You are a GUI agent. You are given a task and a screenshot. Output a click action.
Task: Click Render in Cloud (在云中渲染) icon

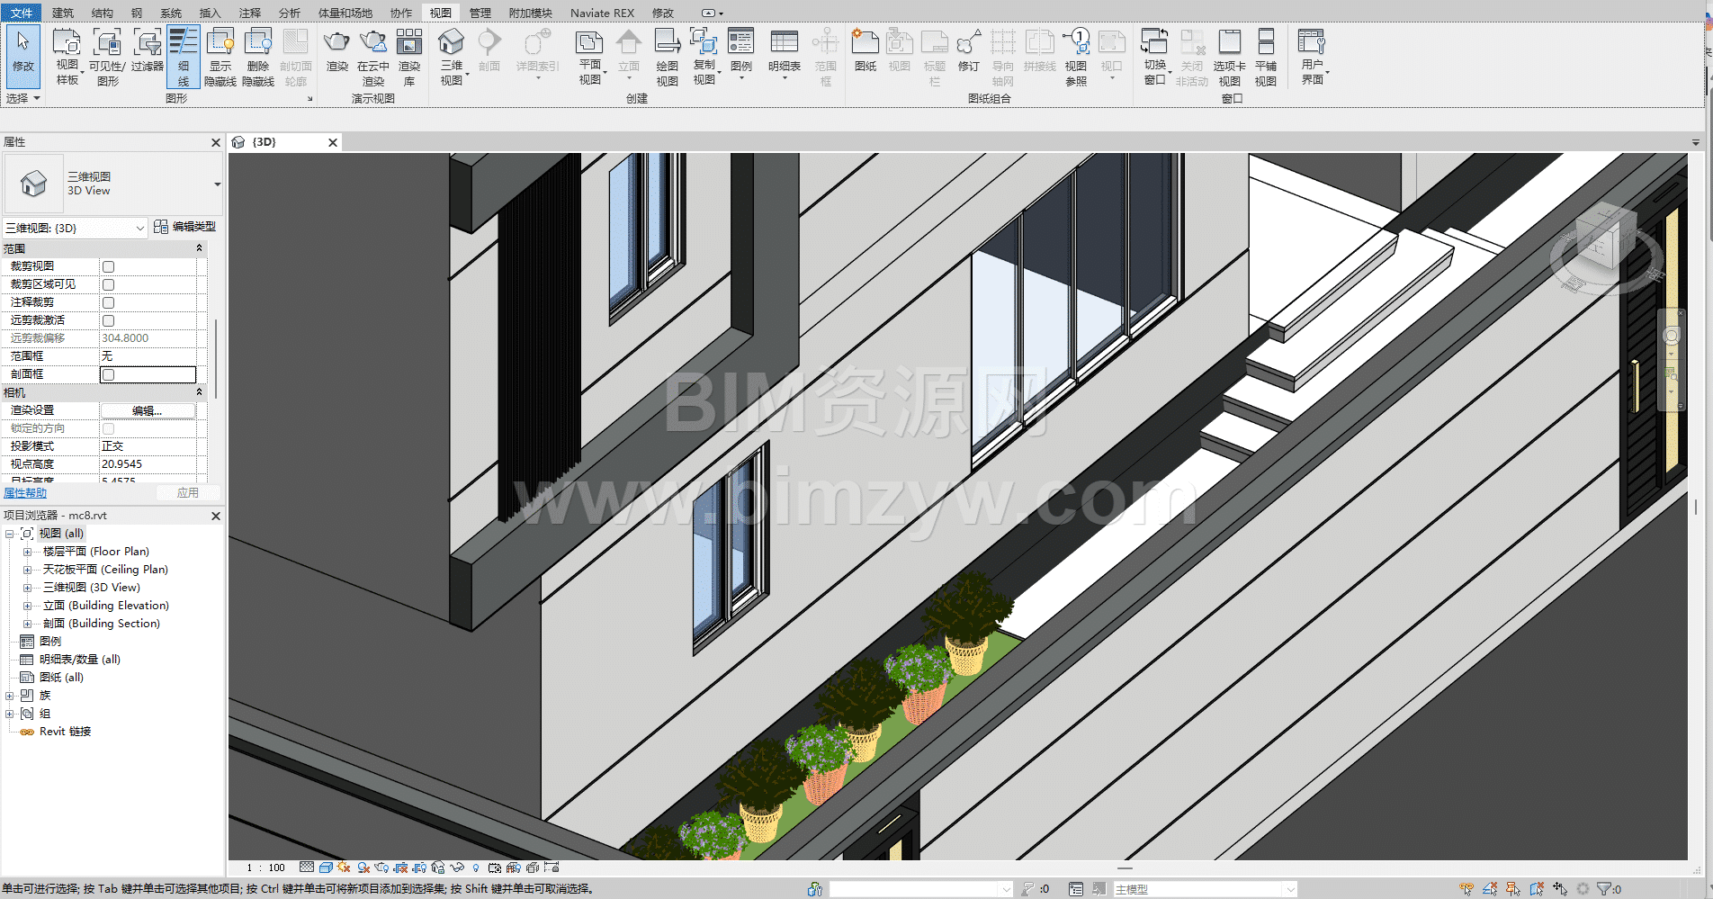[373, 56]
